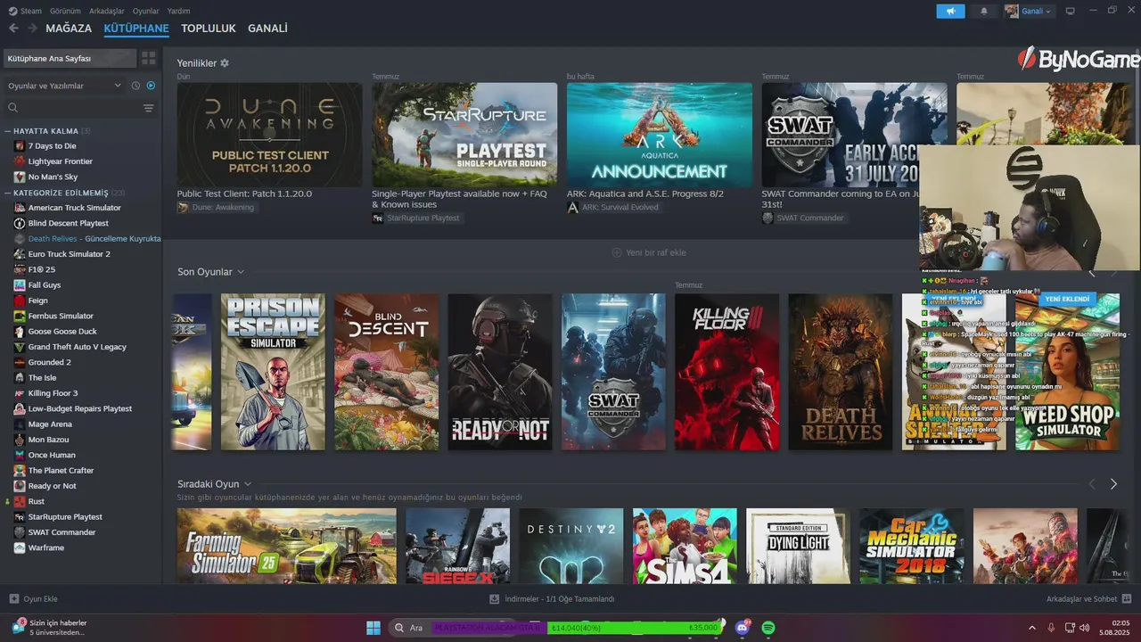This screenshot has width=1141, height=642.
Task: Open the Ready or Not cover
Action: [500, 372]
